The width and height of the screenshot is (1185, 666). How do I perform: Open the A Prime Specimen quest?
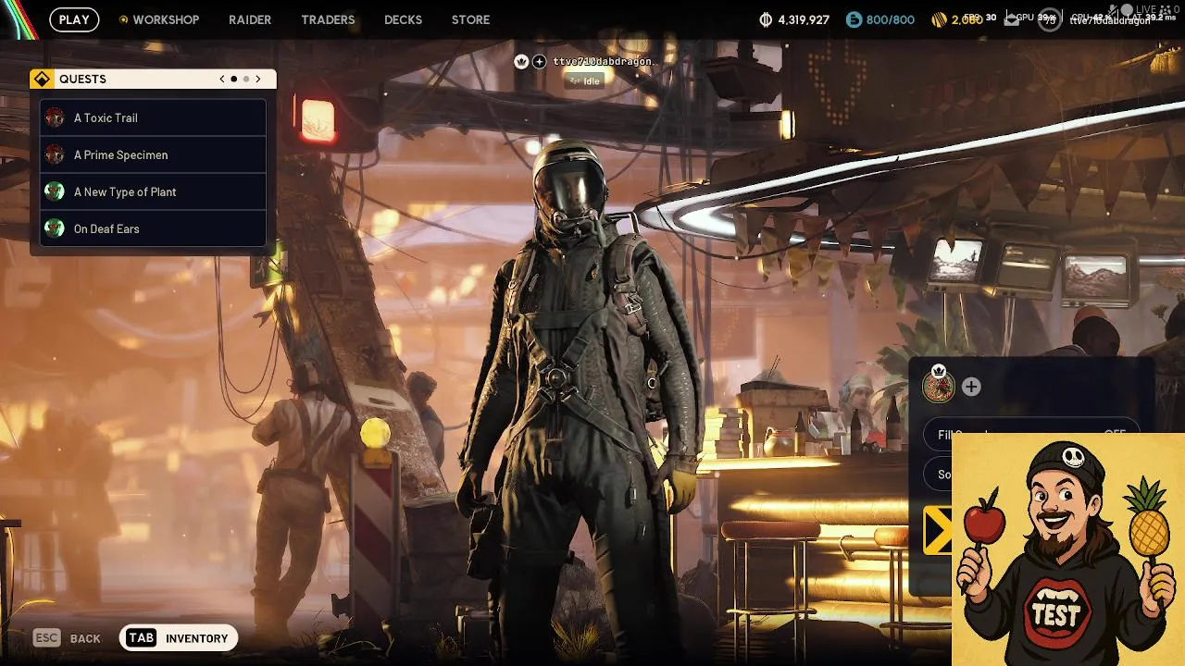[x=153, y=154]
